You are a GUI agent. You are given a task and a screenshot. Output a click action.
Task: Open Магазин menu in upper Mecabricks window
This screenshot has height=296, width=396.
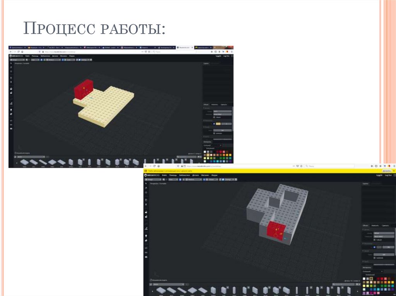[63, 56]
